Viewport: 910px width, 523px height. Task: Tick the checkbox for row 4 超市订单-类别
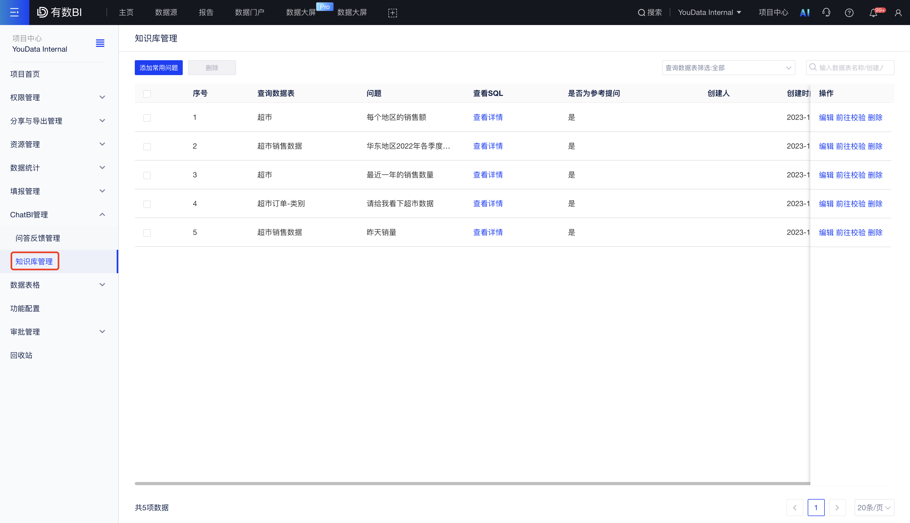coord(147,204)
